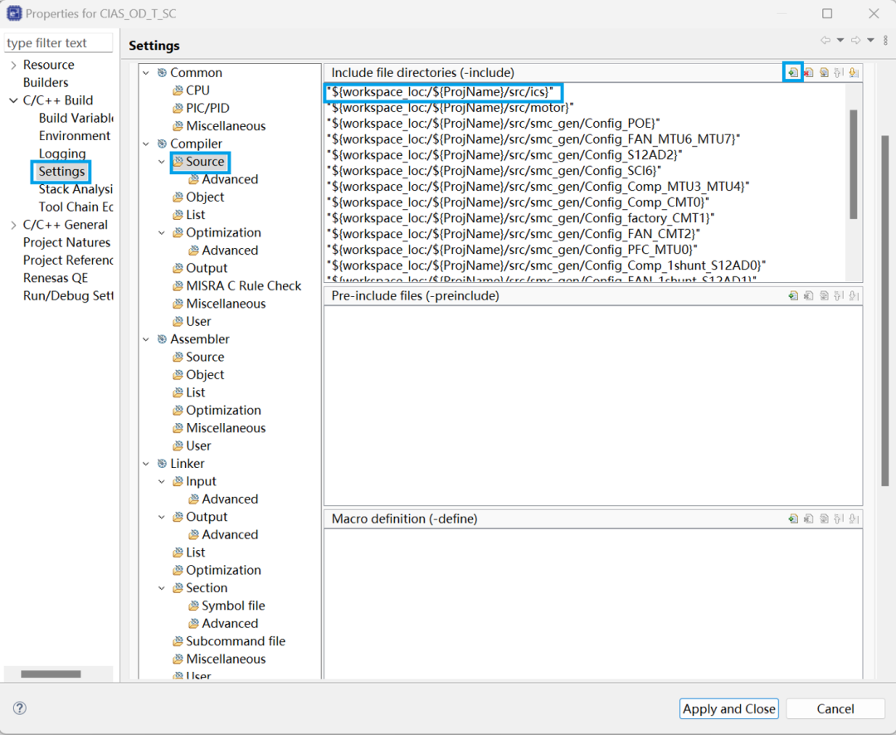Delete the selected include file directory
This screenshot has width=896, height=735.
pyautogui.click(x=809, y=72)
